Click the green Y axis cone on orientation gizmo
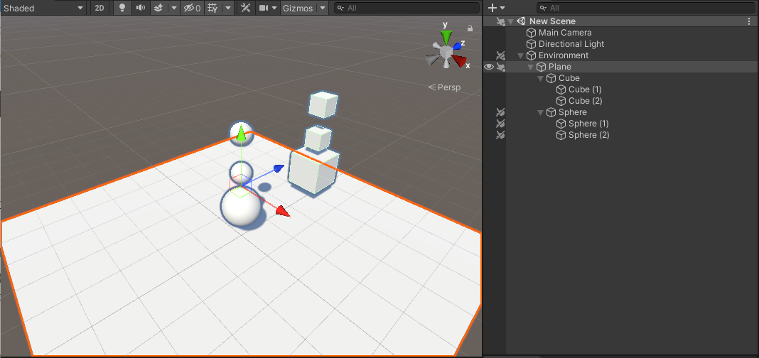Viewport: 759px width, 358px height. pos(446,37)
